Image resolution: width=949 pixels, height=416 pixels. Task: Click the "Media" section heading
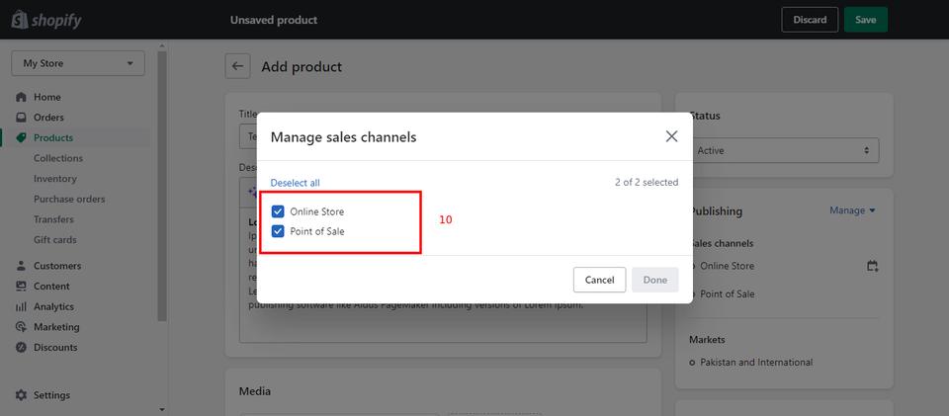(255, 392)
